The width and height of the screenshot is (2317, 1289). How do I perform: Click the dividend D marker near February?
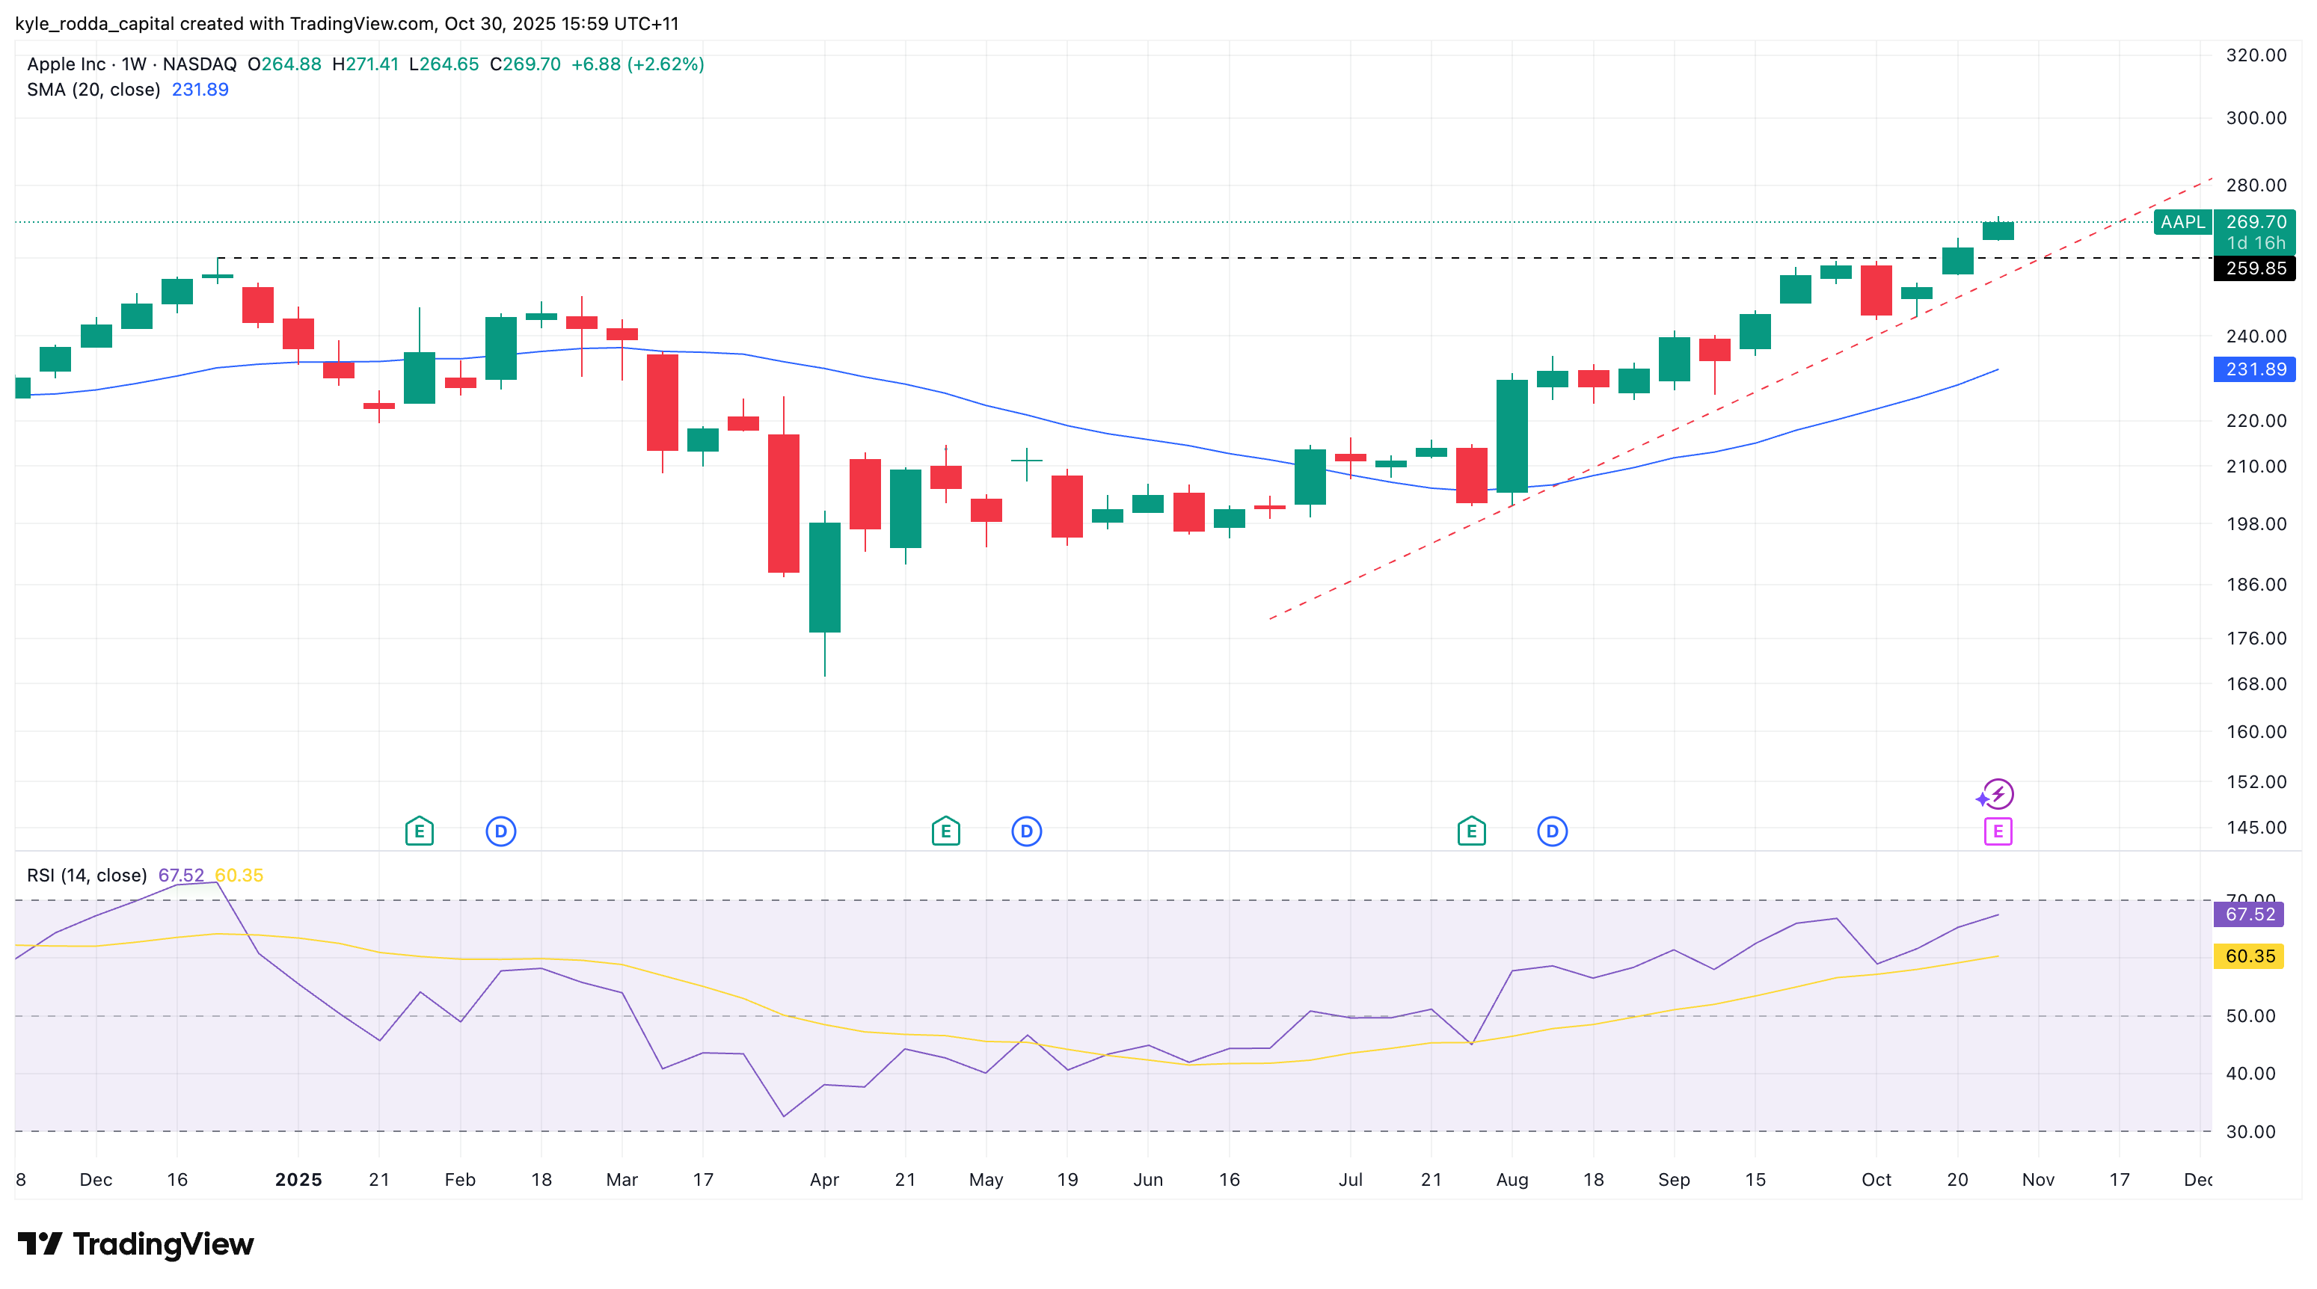click(x=501, y=831)
